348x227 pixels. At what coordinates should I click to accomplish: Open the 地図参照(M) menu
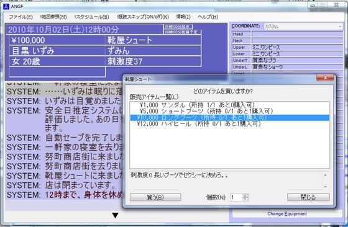tap(53, 17)
